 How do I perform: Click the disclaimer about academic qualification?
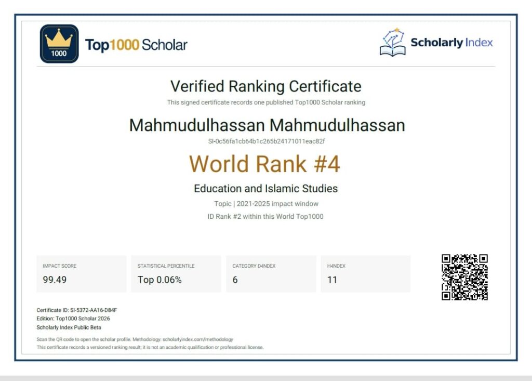pos(150,347)
